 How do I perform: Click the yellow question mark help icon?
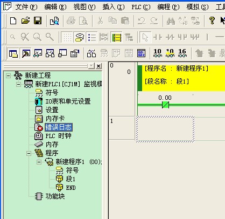point(212,20)
